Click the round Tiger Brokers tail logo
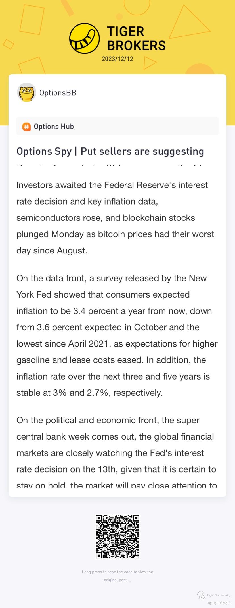The image size is (235, 608). coord(85,39)
